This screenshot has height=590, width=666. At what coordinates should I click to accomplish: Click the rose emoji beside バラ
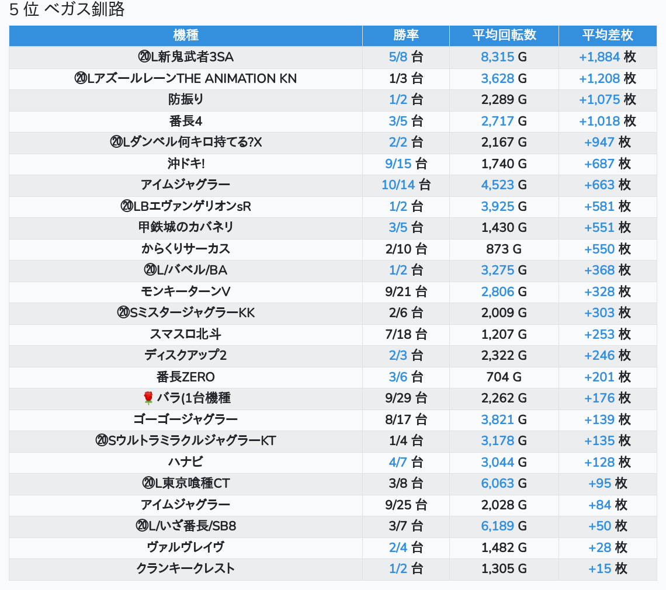(x=148, y=398)
